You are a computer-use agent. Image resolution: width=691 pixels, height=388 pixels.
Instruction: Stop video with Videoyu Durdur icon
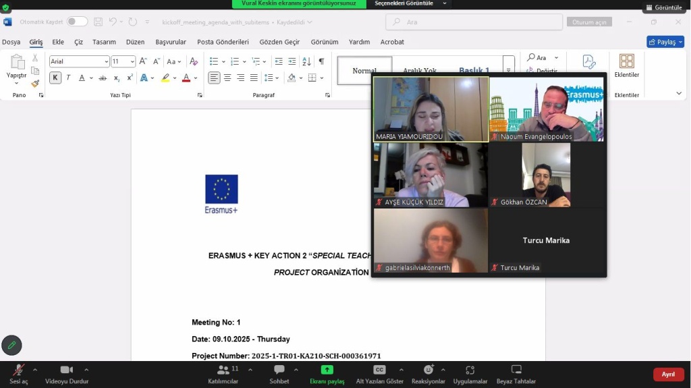click(66, 370)
